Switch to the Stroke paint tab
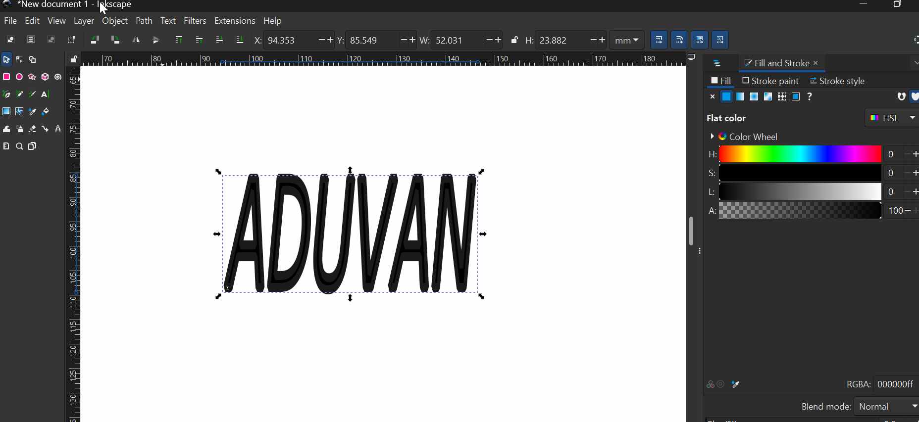This screenshot has width=919, height=422. click(x=770, y=81)
